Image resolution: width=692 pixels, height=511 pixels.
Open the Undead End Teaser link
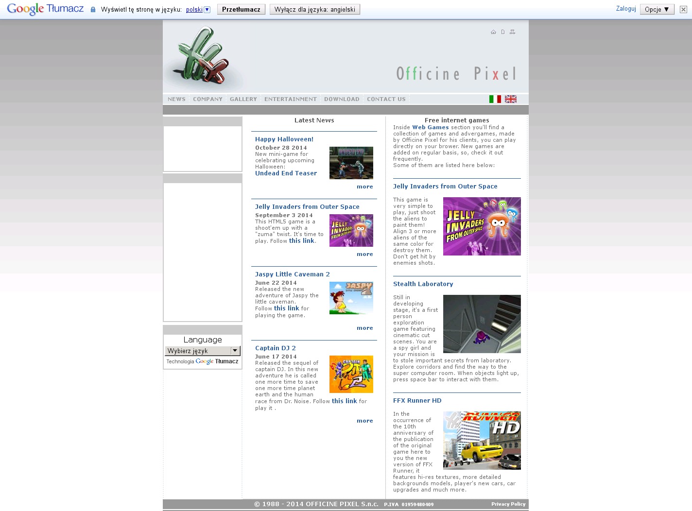click(x=286, y=173)
